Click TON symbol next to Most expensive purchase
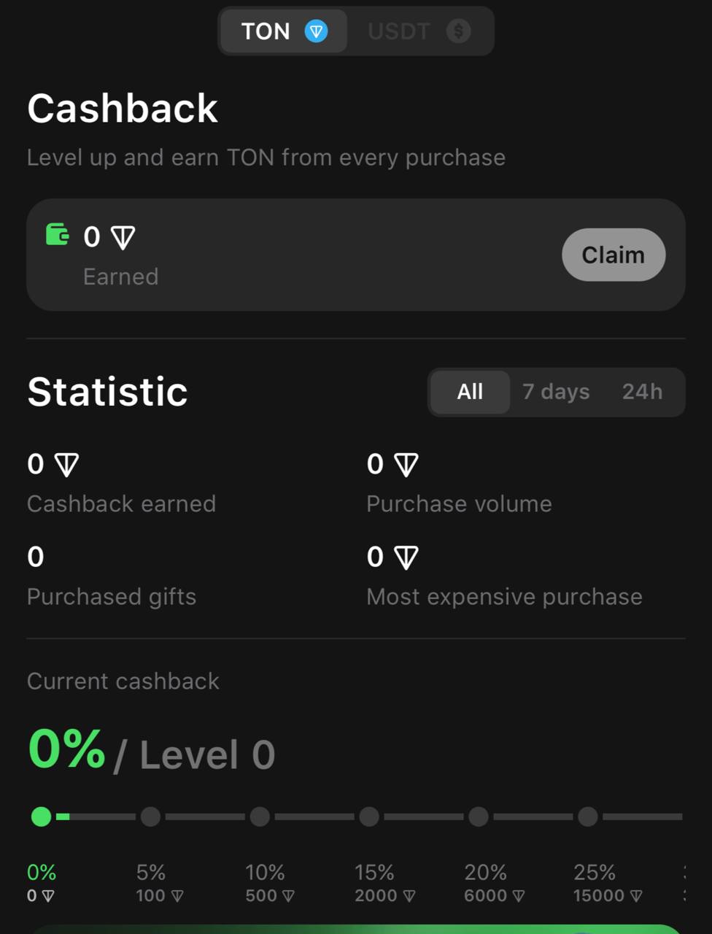The width and height of the screenshot is (712, 934). (406, 557)
